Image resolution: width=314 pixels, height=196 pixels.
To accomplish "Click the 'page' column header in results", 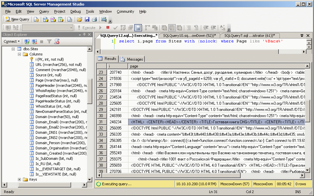I will pyautogui.click(x=217, y=66).
